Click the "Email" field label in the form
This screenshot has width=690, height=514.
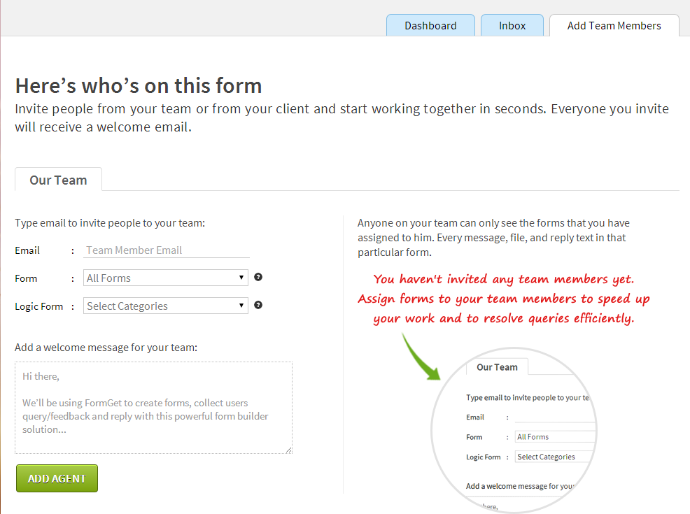click(x=27, y=250)
